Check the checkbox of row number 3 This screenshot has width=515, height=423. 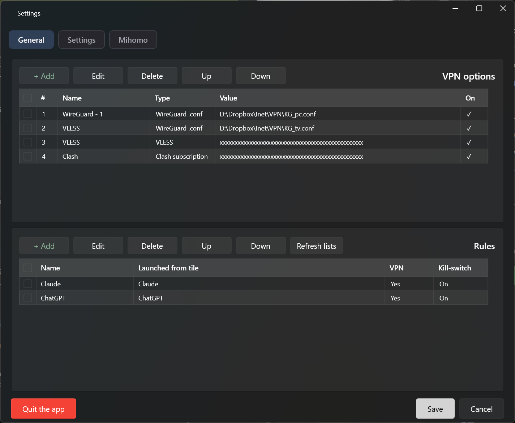click(x=28, y=142)
